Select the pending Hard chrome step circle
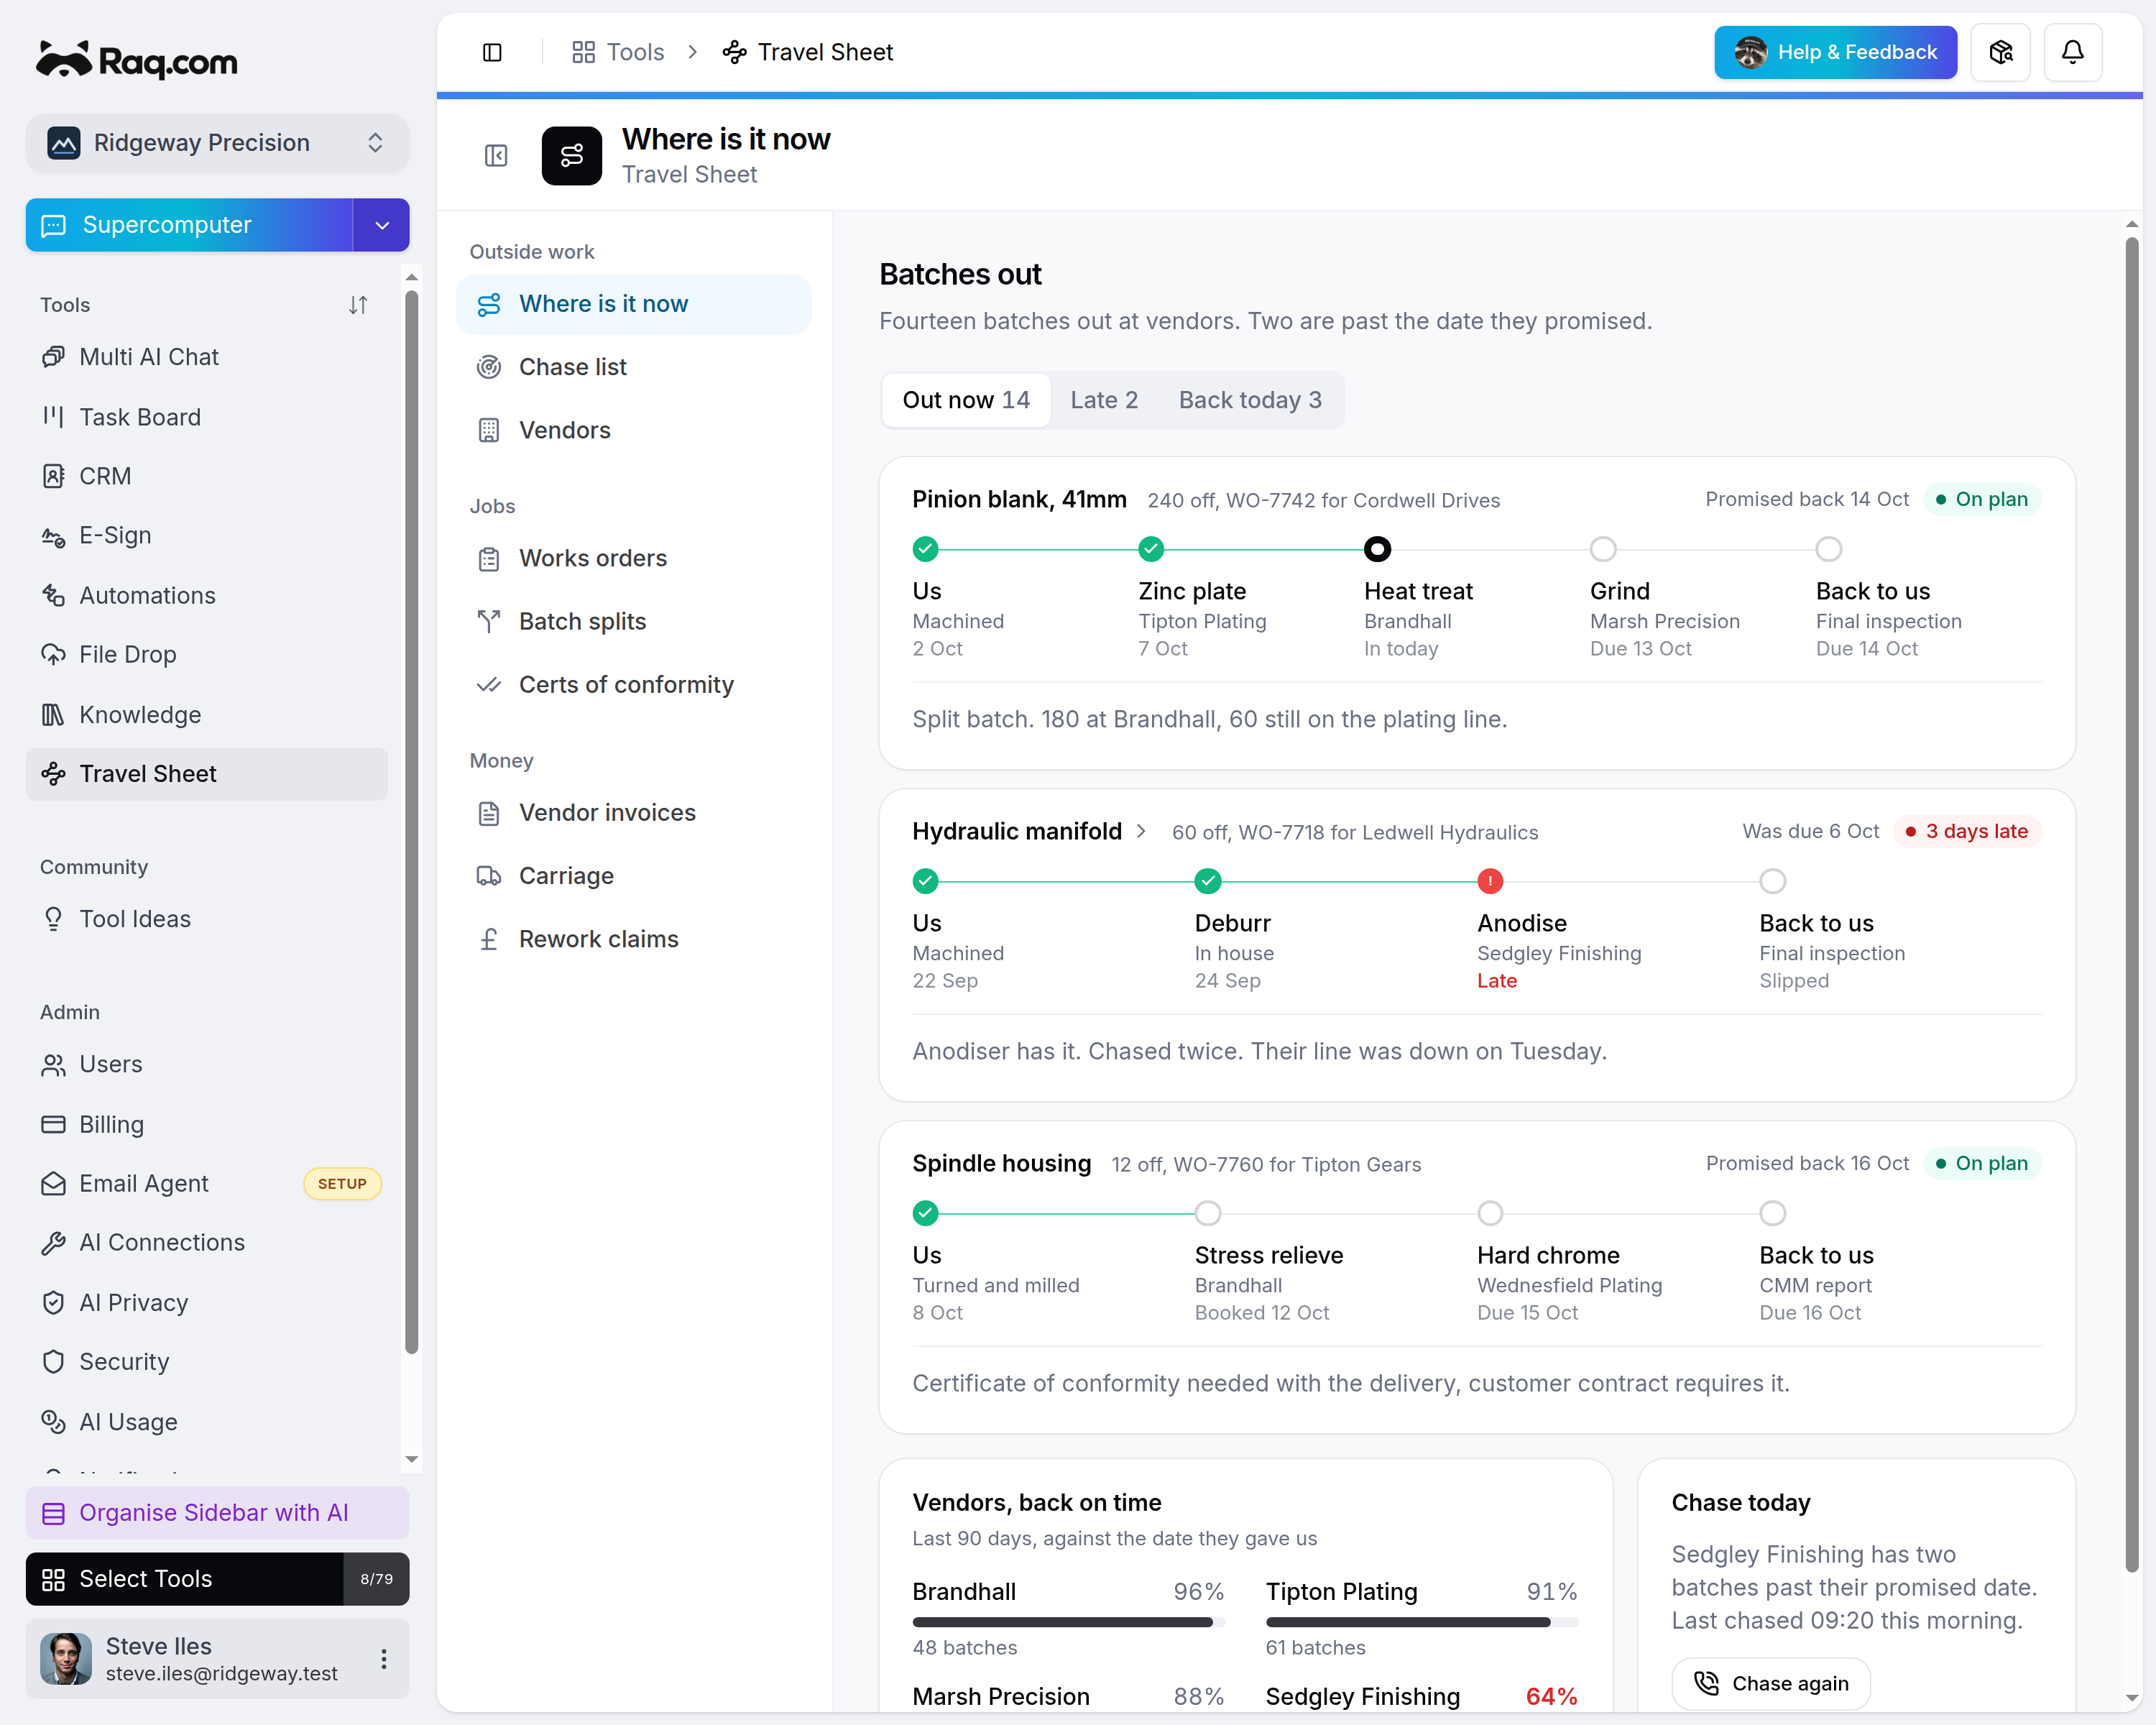Image resolution: width=2156 pixels, height=1725 pixels. click(x=1490, y=1213)
